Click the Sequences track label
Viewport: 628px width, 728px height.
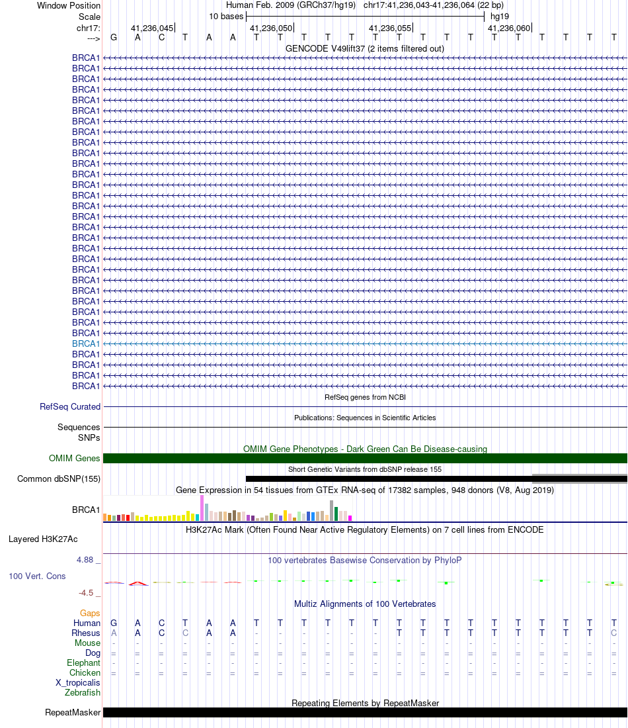(79, 427)
